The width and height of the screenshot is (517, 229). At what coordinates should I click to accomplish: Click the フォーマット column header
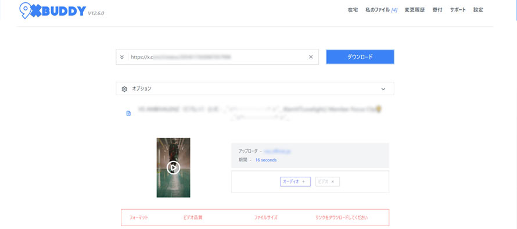tap(138, 217)
